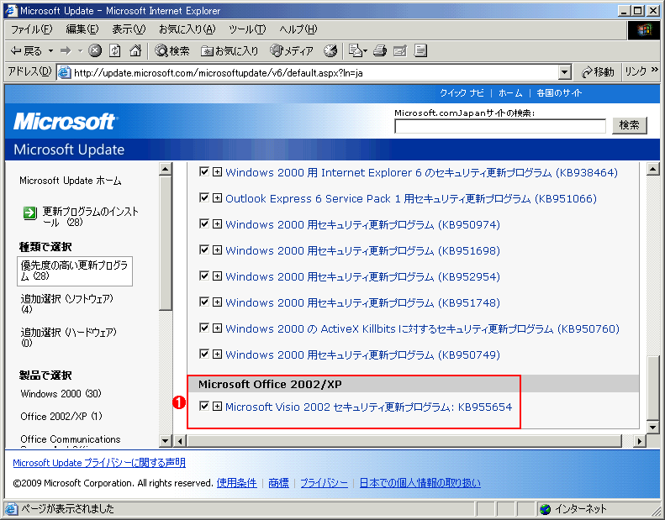Uncheck the Outlook Express KB951066 checkbox
Viewport: 665px width, 520px height.
[204, 197]
